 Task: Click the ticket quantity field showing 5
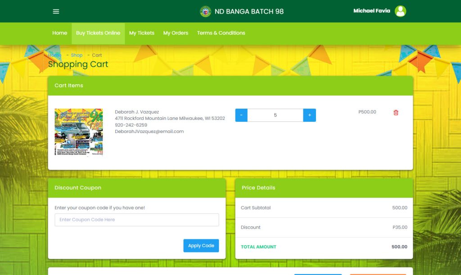click(x=275, y=115)
